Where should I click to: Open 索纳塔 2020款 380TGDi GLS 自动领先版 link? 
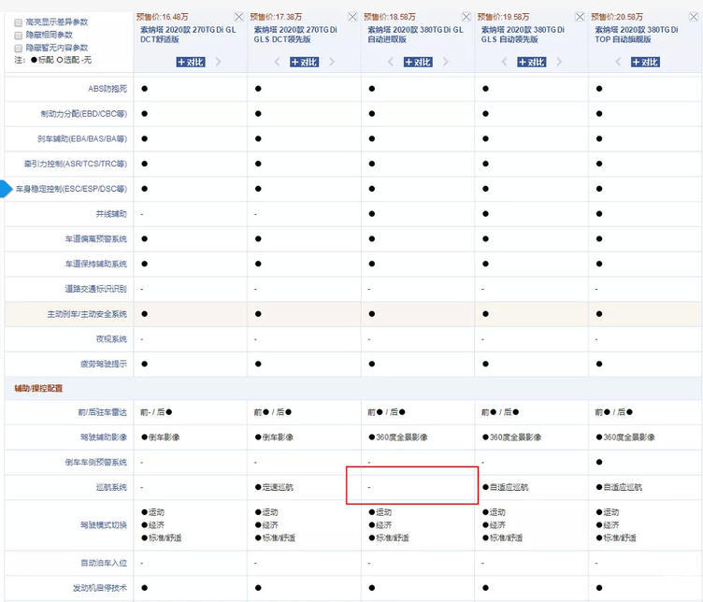pyautogui.click(x=523, y=35)
